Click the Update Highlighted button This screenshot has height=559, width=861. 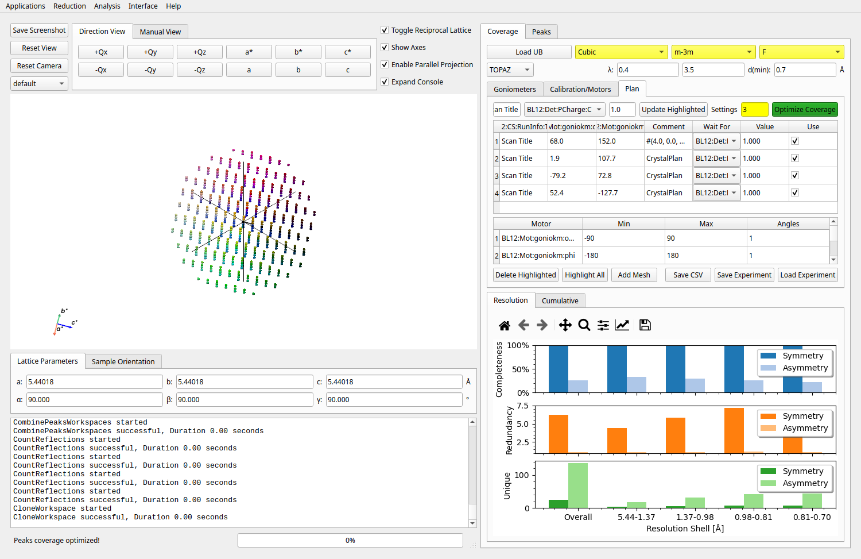673,109
